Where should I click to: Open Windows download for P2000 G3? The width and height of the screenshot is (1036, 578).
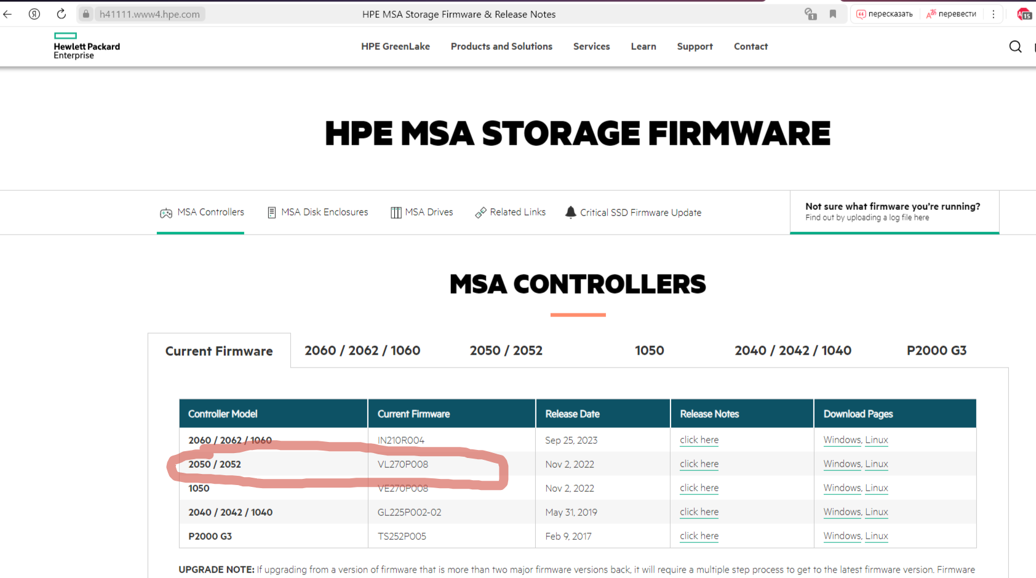point(842,536)
